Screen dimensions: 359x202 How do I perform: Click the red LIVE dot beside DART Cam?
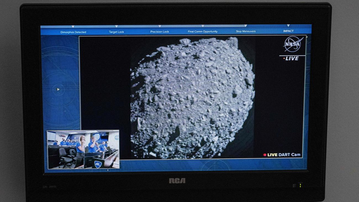pyautogui.click(x=265, y=155)
